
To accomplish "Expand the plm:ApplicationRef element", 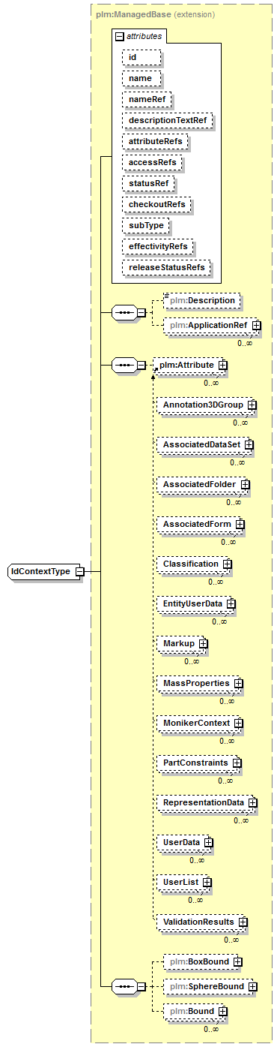I will point(256,326).
